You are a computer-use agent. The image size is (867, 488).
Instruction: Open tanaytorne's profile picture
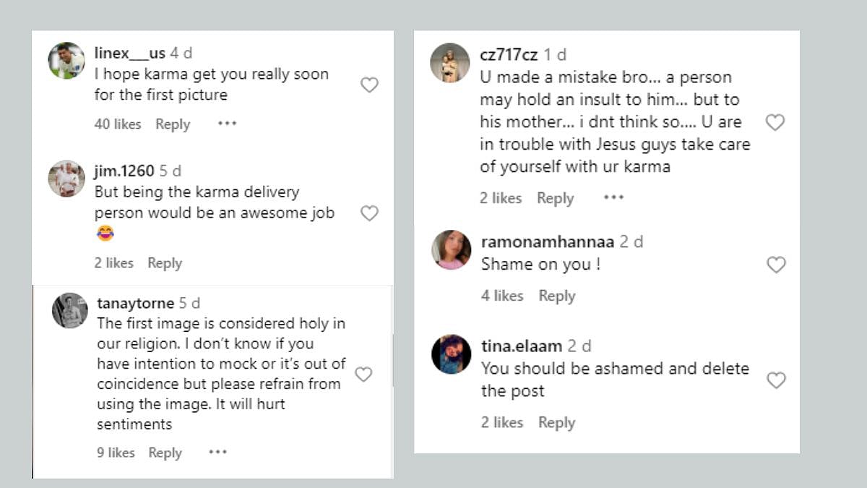(70, 311)
